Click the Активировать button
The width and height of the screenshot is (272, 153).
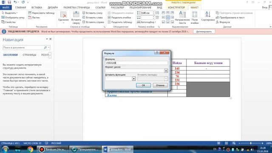point(204,31)
